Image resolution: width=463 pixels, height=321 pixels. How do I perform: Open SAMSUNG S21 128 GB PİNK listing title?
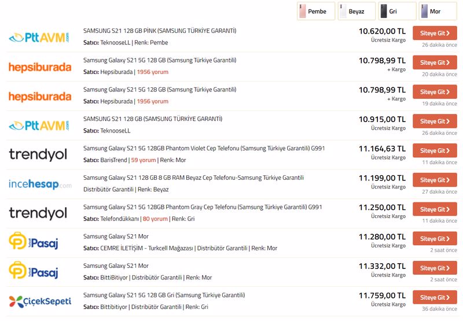(x=160, y=31)
